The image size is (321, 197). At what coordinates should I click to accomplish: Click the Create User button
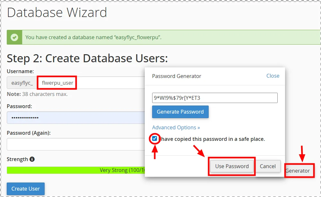25,189
